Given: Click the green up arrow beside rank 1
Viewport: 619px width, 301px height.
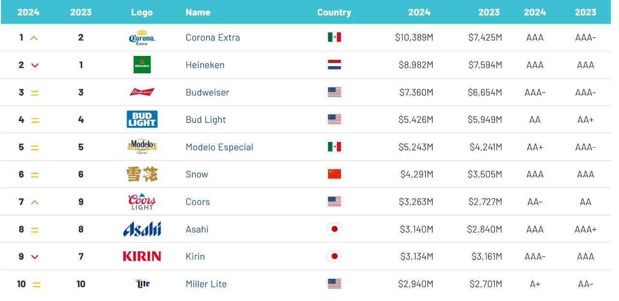Looking at the screenshot, I should 34,38.
